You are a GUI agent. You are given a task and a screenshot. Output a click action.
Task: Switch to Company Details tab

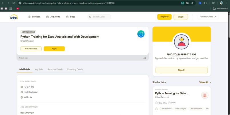point(75,69)
